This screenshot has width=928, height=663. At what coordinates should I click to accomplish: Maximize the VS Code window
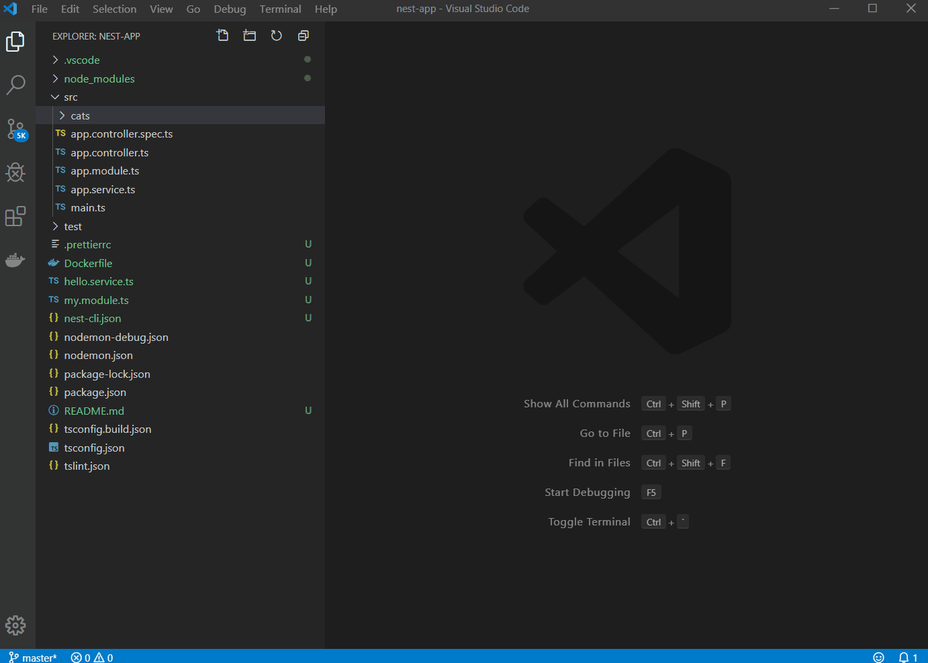872,9
